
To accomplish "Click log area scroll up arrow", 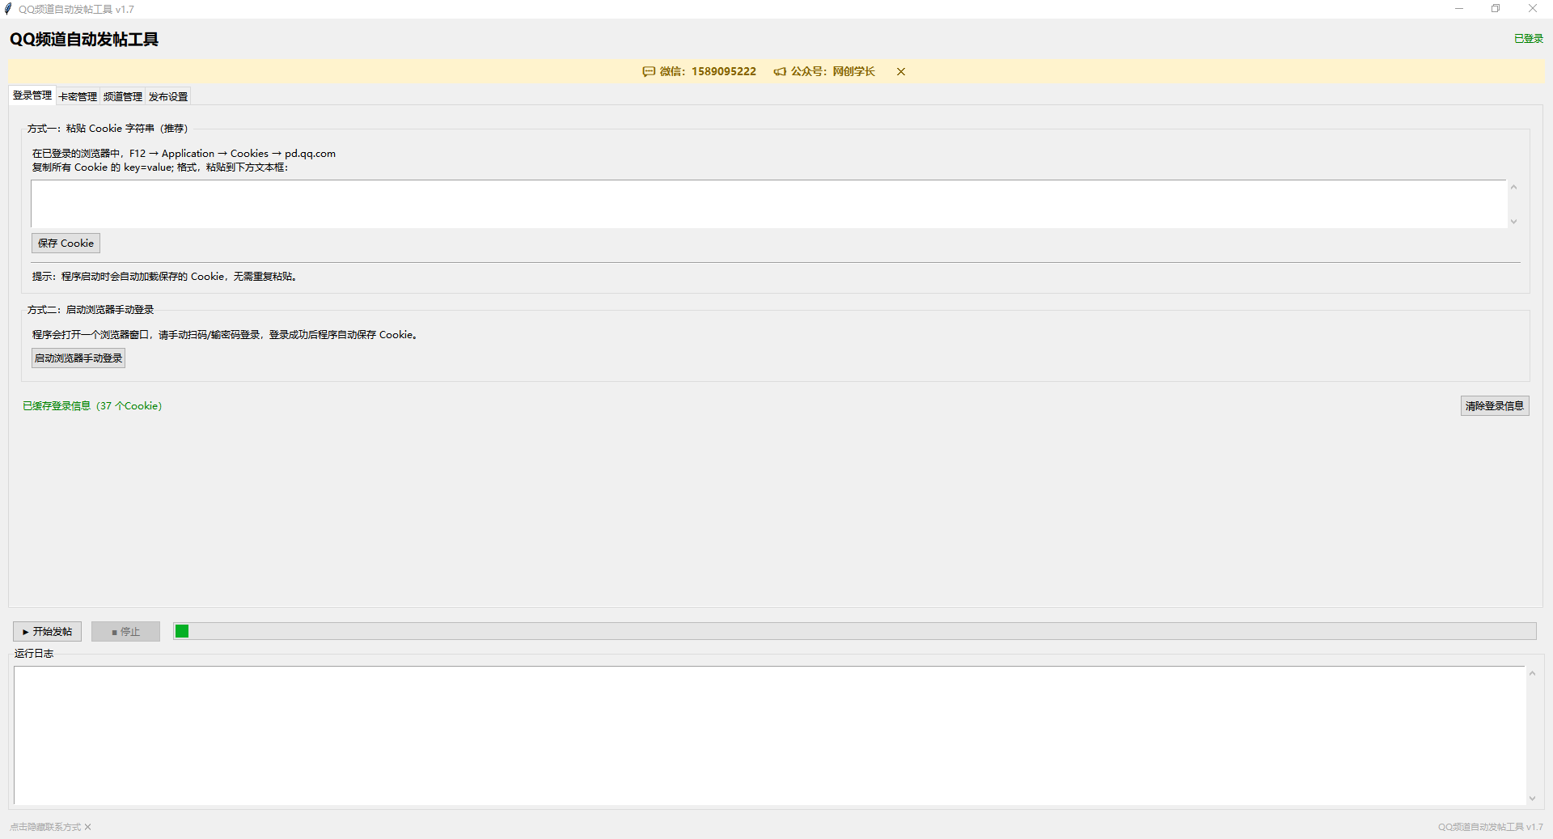I will point(1532,673).
